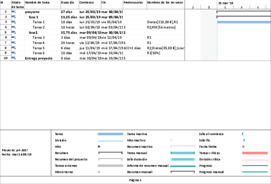Click the fase 1 summary bar in the chart
The height and width of the screenshot is (184, 271).
coord(244,17)
